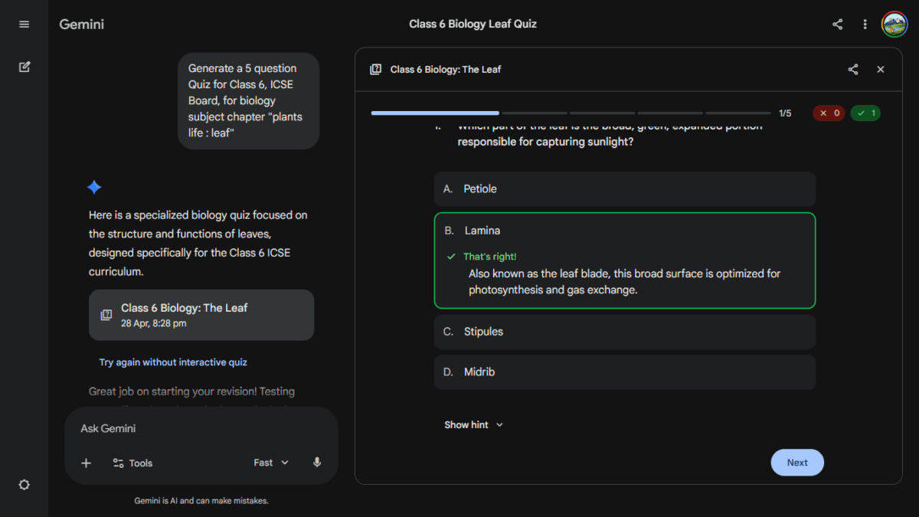The width and height of the screenshot is (919, 517).
Task: Click the correct answers counter badge
Action: (x=865, y=113)
